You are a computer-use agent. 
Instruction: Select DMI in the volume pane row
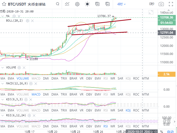coord(46,79)
